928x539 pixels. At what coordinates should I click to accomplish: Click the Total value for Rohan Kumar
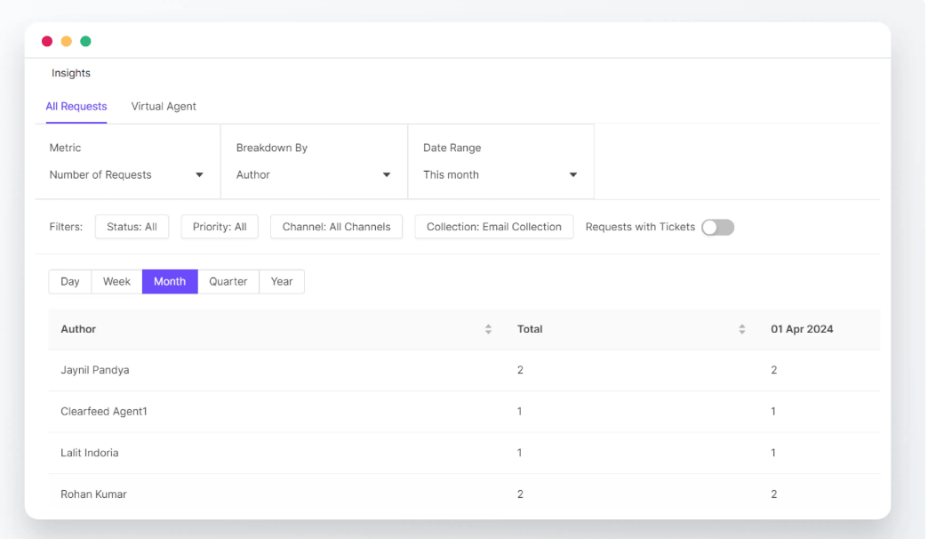[520, 495]
